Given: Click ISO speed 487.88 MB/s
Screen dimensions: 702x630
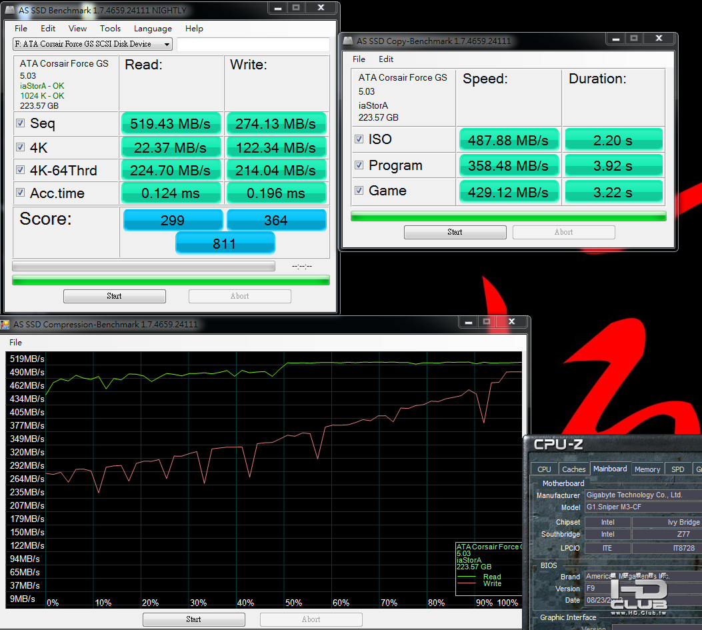Looking at the screenshot, I should (x=509, y=140).
